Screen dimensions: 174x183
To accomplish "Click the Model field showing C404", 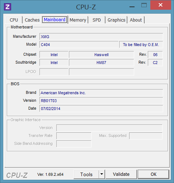I will (x=79, y=45).
